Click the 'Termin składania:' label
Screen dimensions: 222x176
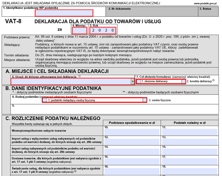tap(17, 55)
